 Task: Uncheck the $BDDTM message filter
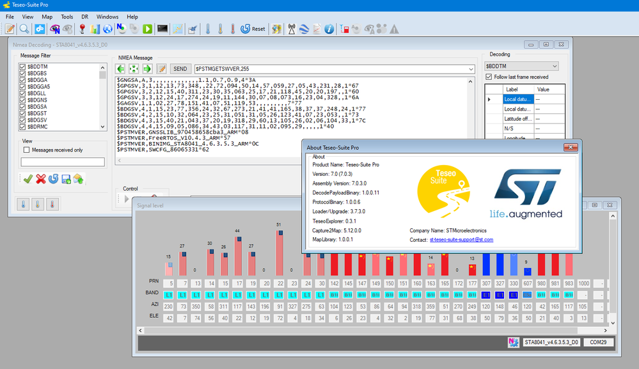[23, 67]
